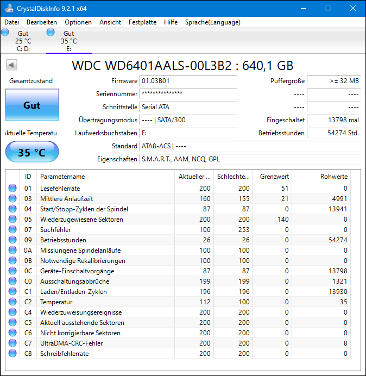Click status orb for Suchfehler row
366x376 pixels.
coord(12,229)
